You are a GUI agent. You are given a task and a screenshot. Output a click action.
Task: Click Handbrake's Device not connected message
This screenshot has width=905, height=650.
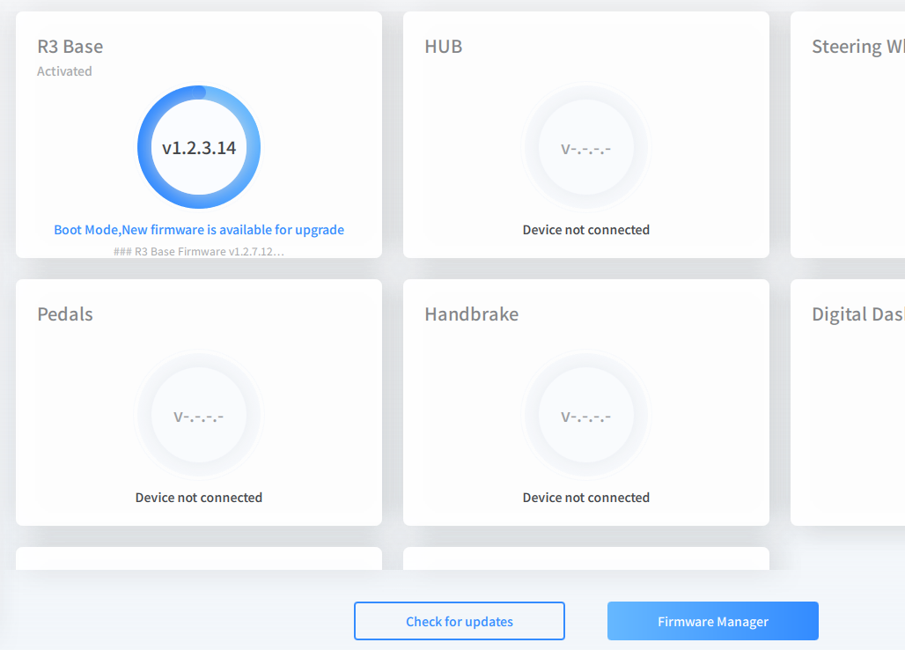pos(586,498)
